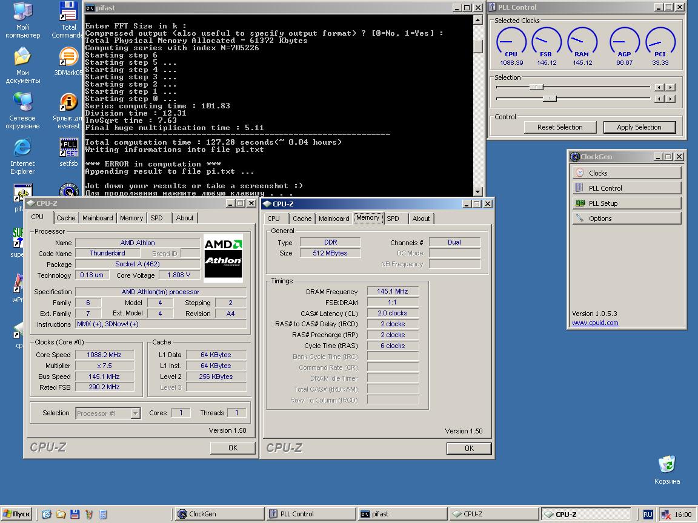
Task: Click the CPU clock gauge dial
Action: (x=511, y=42)
